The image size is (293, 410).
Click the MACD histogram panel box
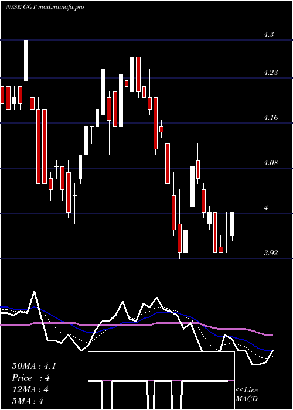pos(161,381)
